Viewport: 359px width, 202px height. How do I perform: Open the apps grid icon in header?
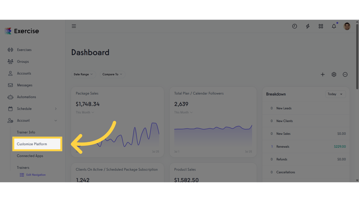click(x=321, y=26)
